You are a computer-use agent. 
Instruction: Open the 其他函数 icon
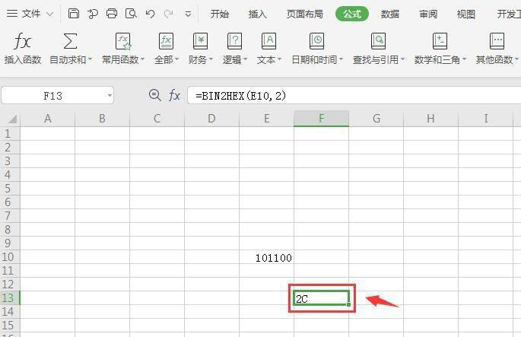click(497, 41)
